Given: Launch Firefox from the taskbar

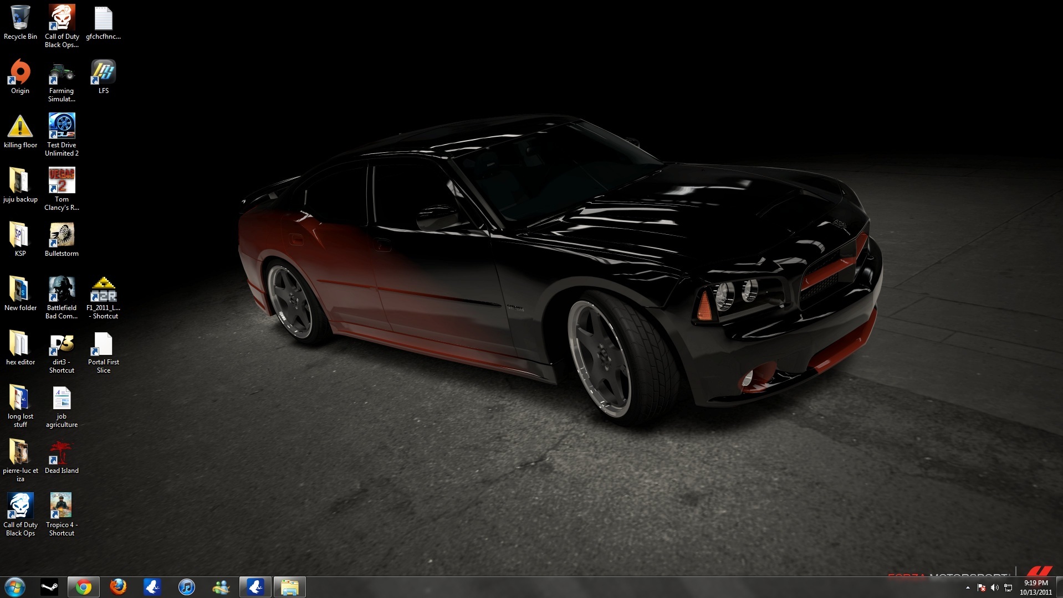Looking at the screenshot, I should click(118, 587).
